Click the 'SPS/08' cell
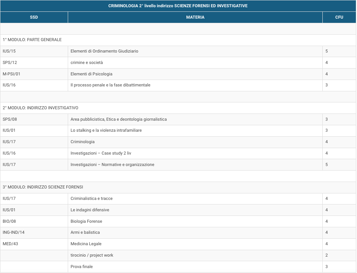 coord(34,119)
